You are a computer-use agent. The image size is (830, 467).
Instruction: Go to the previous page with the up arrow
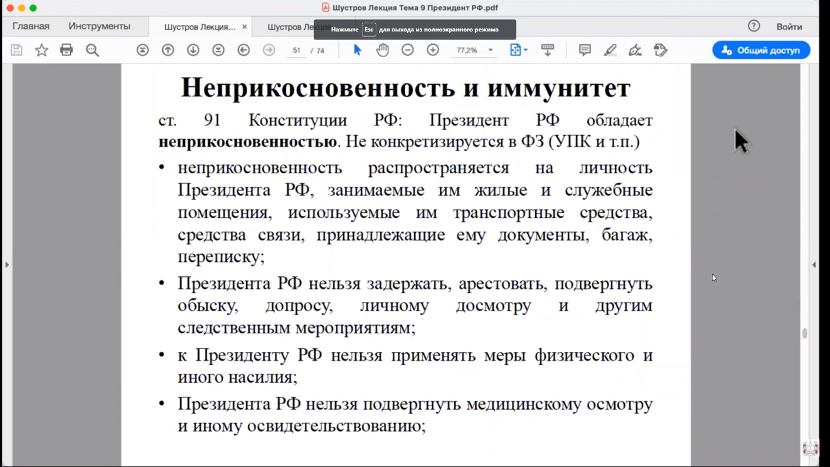point(168,50)
